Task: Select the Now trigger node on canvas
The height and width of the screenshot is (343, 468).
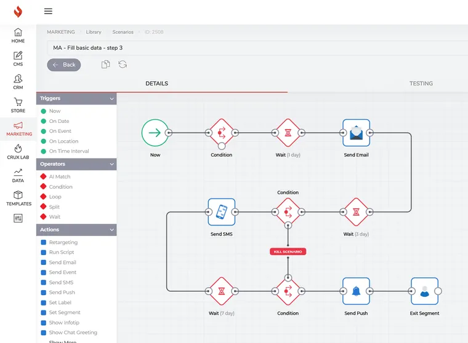Action: click(x=155, y=133)
